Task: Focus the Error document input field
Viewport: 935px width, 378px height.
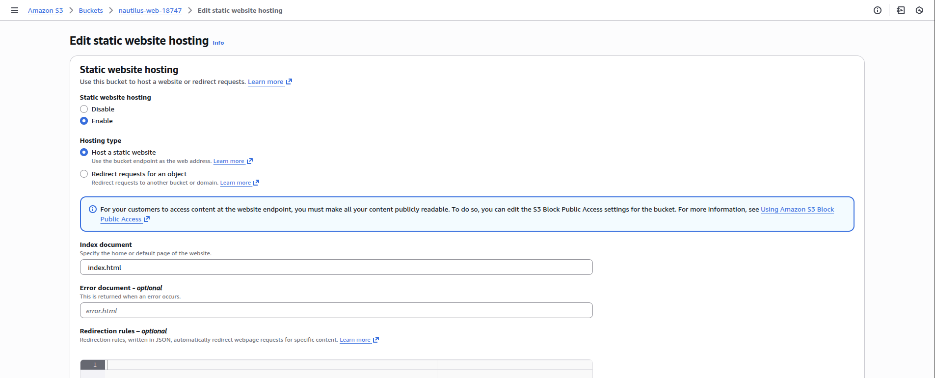Action: pyautogui.click(x=336, y=310)
